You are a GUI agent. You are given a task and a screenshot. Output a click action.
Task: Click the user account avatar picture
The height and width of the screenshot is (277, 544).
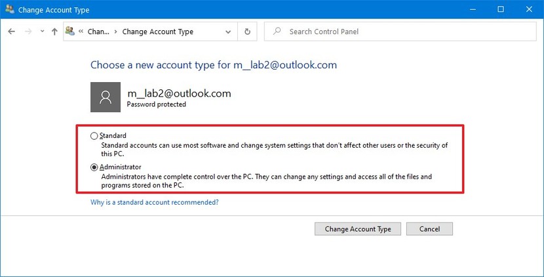(x=106, y=97)
